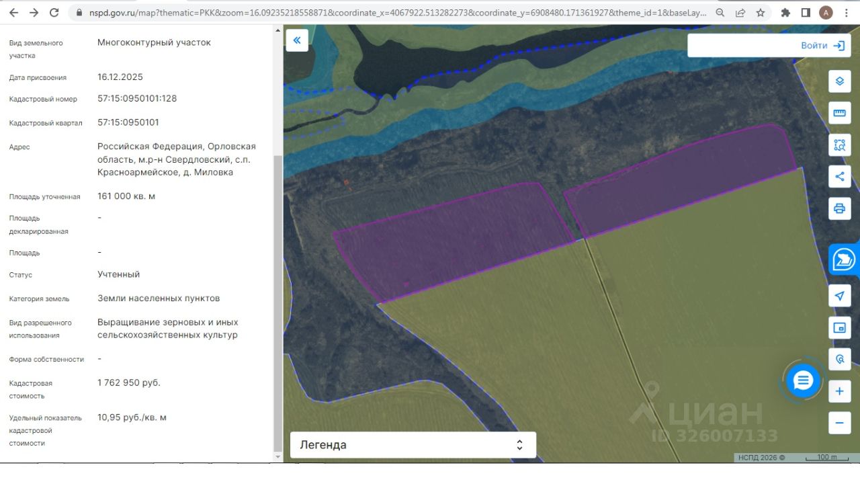Click the НСПД 2026 © attribution
The width and height of the screenshot is (860, 484).
pos(761,458)
